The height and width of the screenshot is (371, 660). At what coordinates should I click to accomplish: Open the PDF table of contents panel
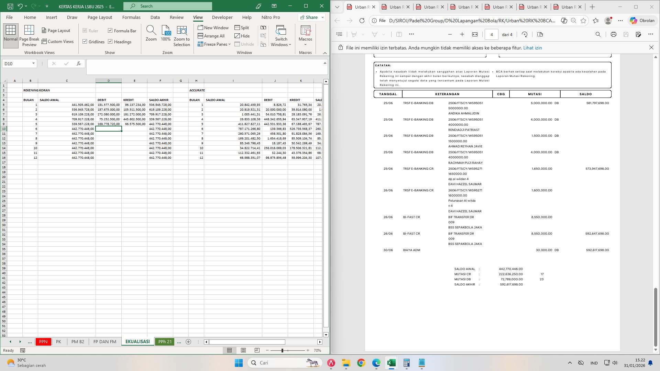click(339, 34)
